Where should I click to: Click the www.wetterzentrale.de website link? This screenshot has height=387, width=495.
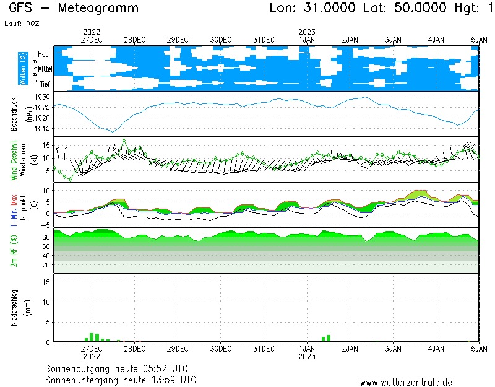pyautogui.click(x=405, y=382)
